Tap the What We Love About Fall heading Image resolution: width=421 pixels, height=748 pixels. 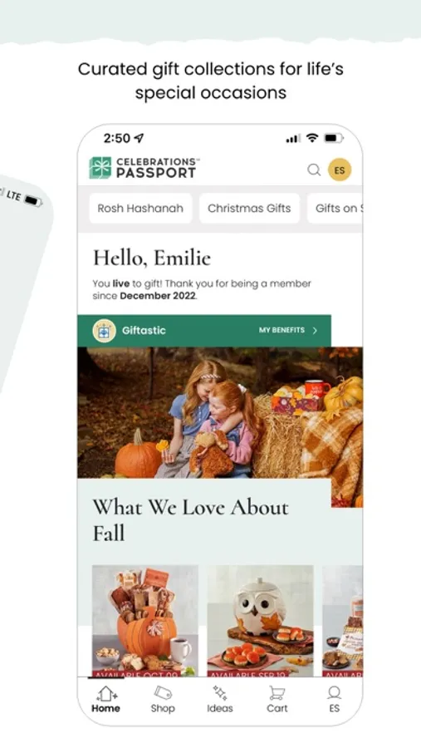pos(190,520)
